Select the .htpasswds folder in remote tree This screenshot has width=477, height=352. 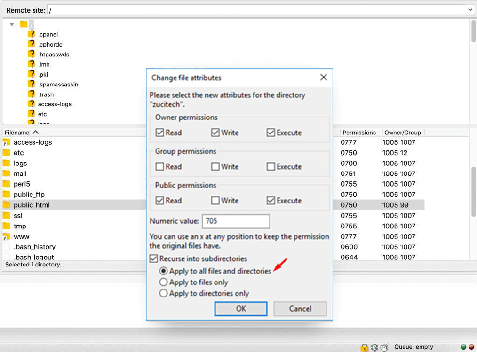[54, 55]
